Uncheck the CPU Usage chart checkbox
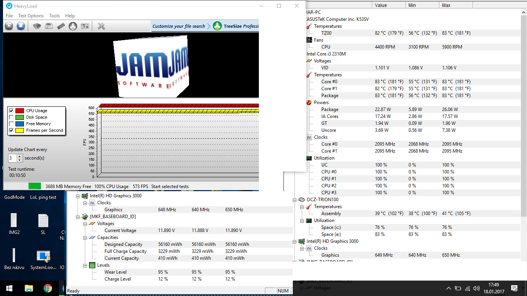Image resolution: width=527 pixels, height=296 pixels. coord(11,111)
